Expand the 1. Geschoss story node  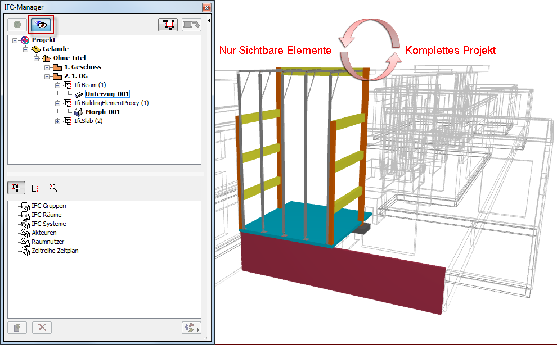point(47,67)
